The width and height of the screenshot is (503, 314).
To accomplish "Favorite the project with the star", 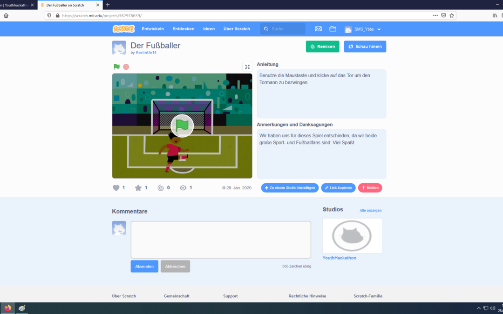I will click(x=138, y=188).
